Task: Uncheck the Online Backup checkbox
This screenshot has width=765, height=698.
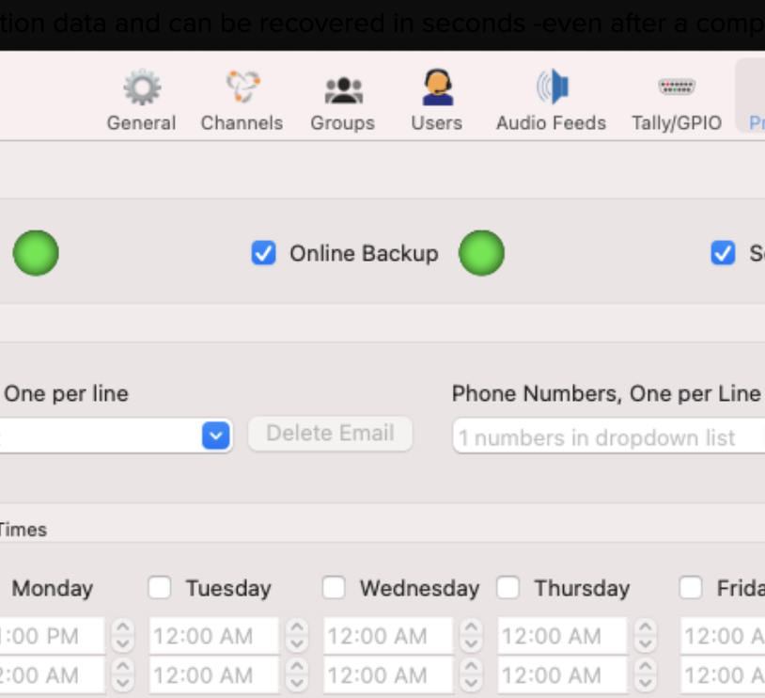Action: coord(263,253)
